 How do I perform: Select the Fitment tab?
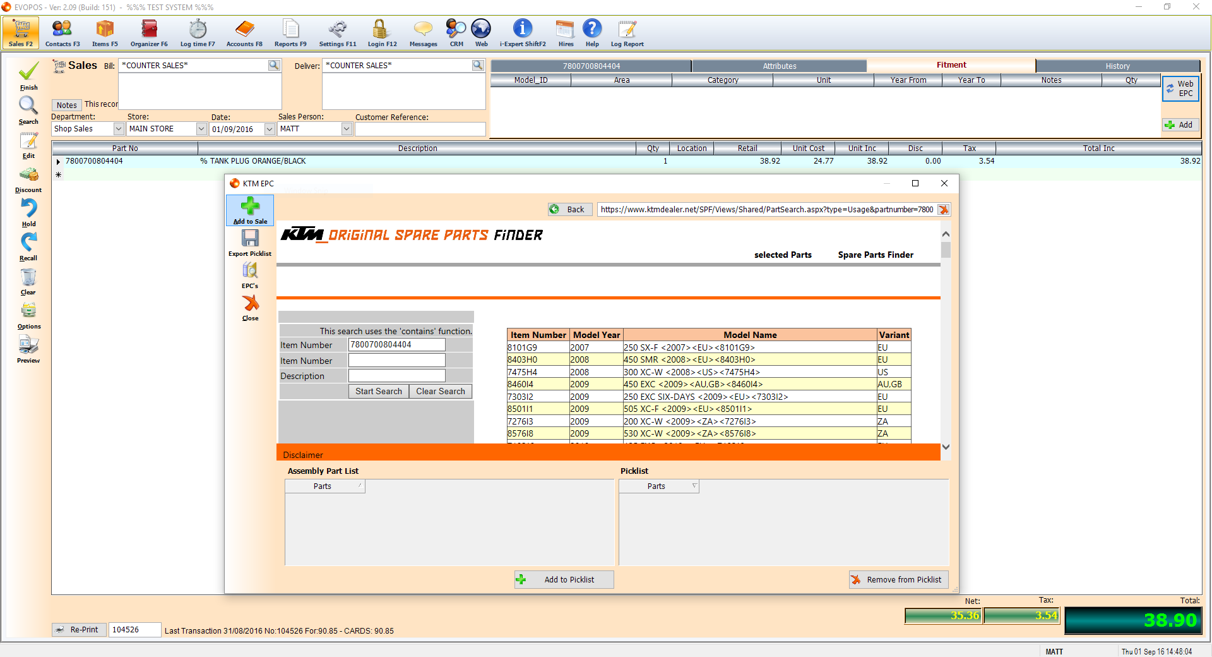(x=951, y=65)
